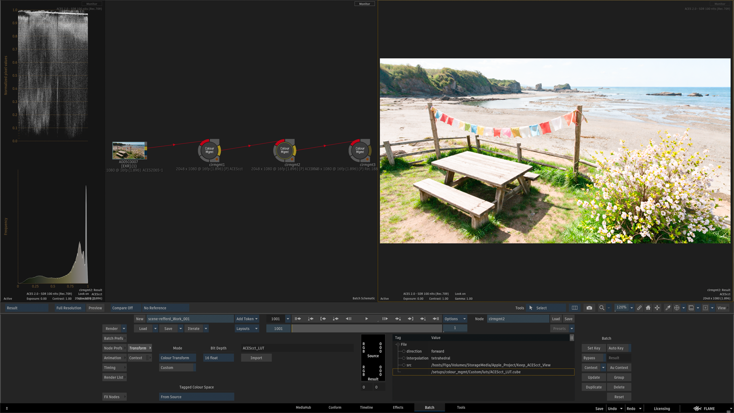Toggle the Compare Off button
734x413 pixels.
[123, 308]
